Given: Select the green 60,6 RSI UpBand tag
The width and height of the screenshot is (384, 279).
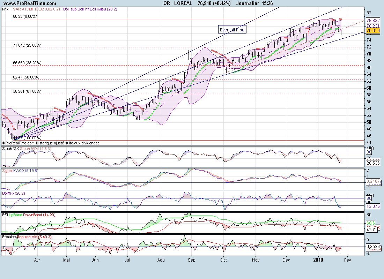Looking at the screenshot, I should (370, 223).
